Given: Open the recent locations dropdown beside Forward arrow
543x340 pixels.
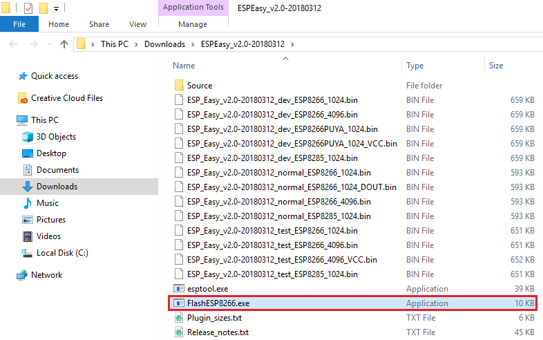Looking at the screenshot, I should click(49, 44).
